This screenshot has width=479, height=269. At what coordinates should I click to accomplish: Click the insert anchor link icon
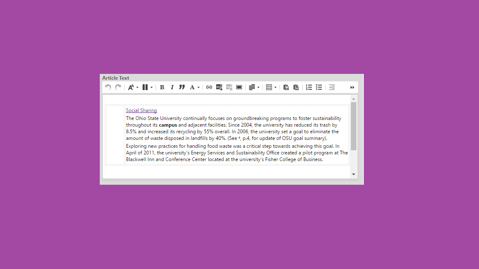pos(219,87)
